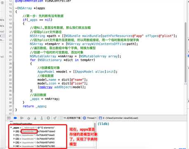Expand the [1] AppsModel element

click(x=14, y=135)
